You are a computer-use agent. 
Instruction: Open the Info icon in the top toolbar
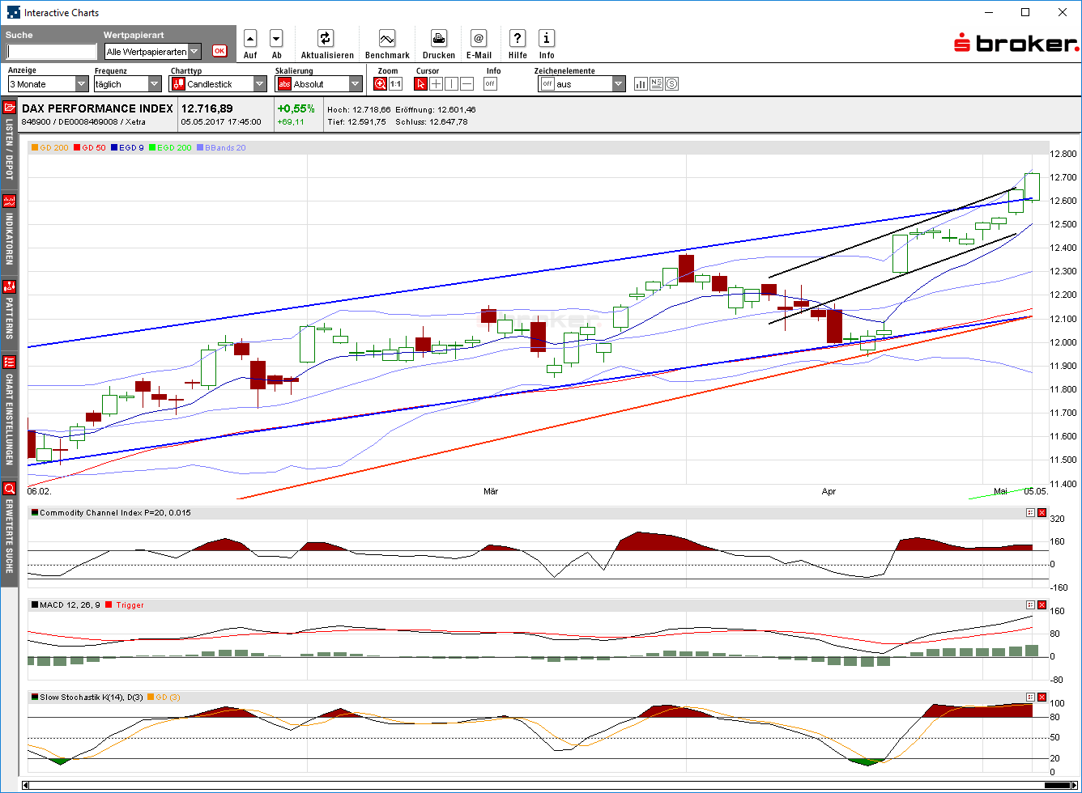click(547, 38)
